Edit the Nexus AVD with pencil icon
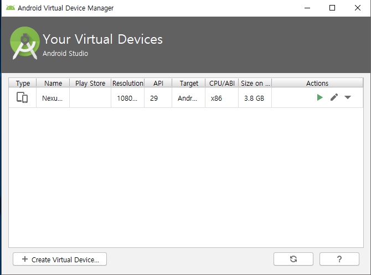371x275 pixels. 334,97
